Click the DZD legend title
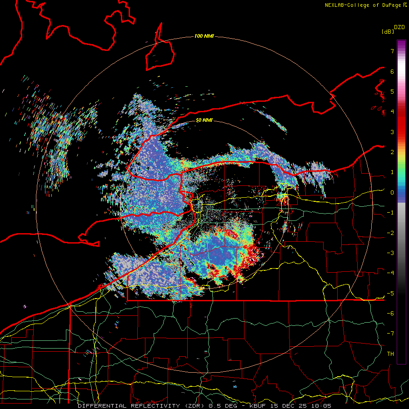Image resolution: width=409 pixels, height=409 pixels. [399, 27]
